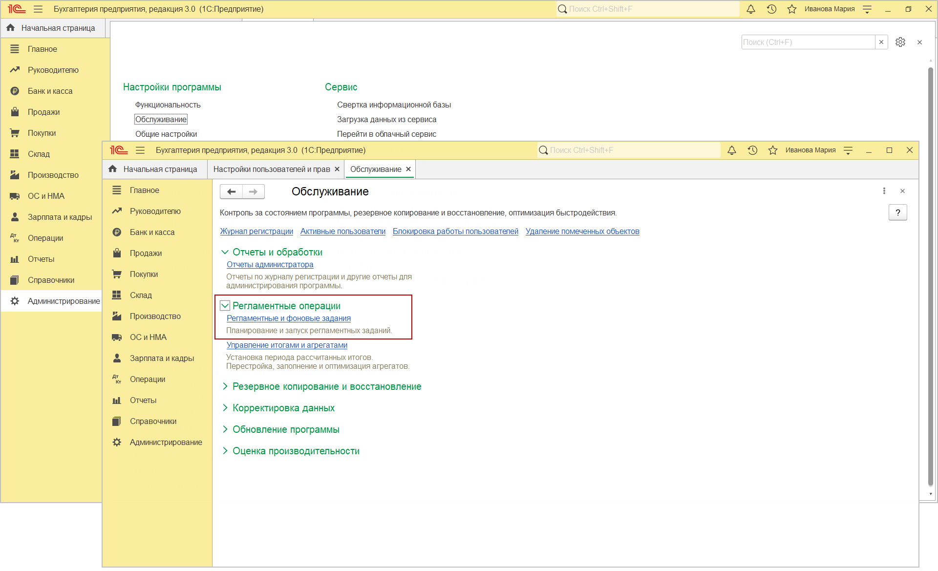Open Активные пользователи link
Viewport: 938px width, 571px height.
tap(343, 232)
